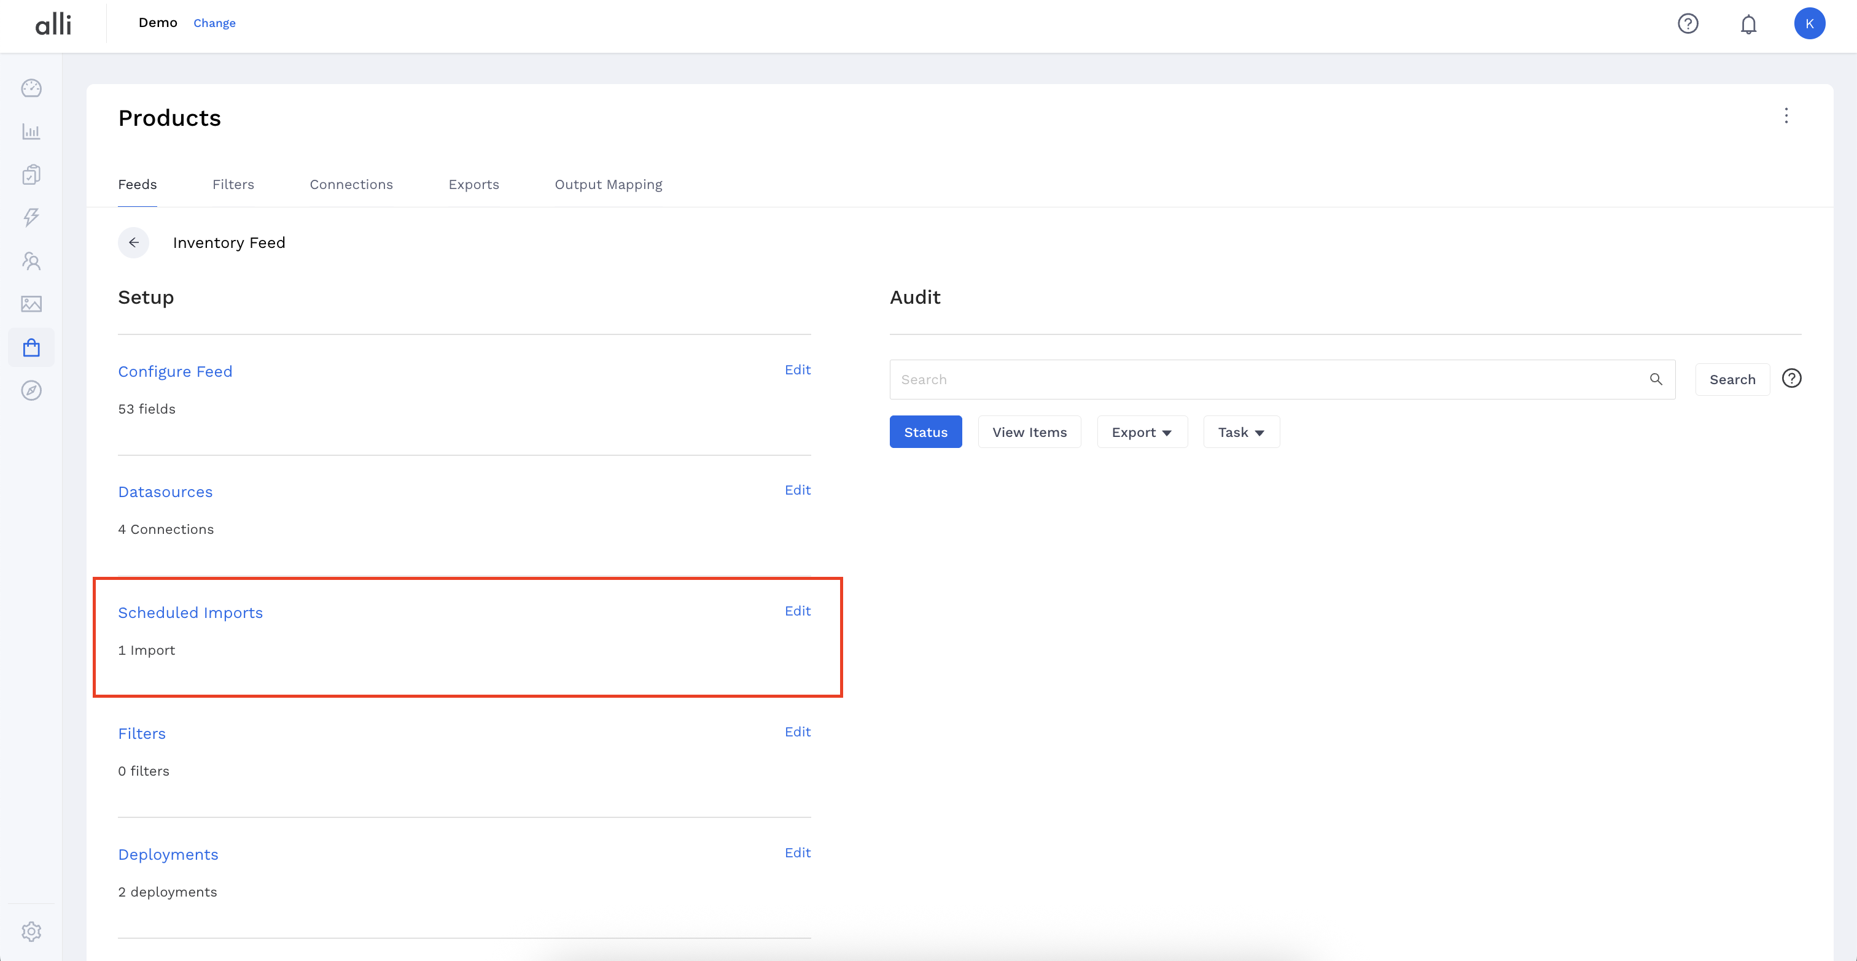The height and width of the screenshot is (961, 1857).
Task: Open the settings gear icon
Action: pos(31,931)
